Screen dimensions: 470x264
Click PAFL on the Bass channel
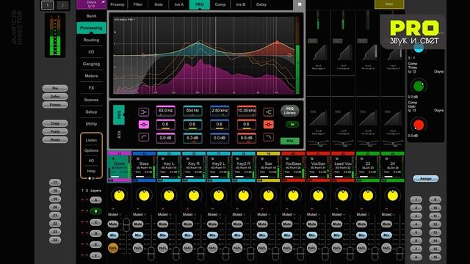point(138,248)
